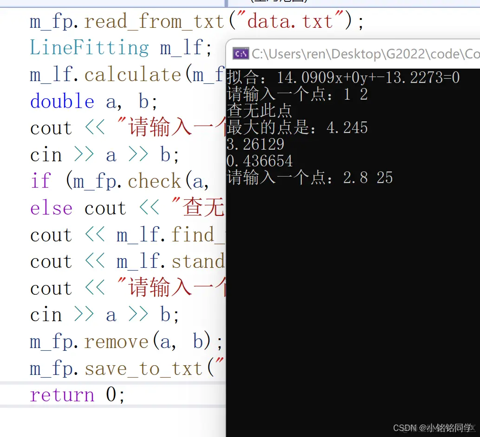The width and height of the screenshot is (480, 437).
Task: Click console value '0.436654'
Action: click(259, 161)
